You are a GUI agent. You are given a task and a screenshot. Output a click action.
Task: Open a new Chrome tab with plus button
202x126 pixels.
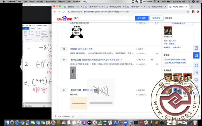pos(192,7)
